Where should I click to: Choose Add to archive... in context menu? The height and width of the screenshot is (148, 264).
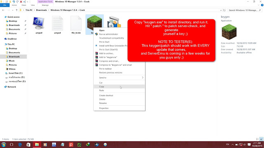point(106,53)
